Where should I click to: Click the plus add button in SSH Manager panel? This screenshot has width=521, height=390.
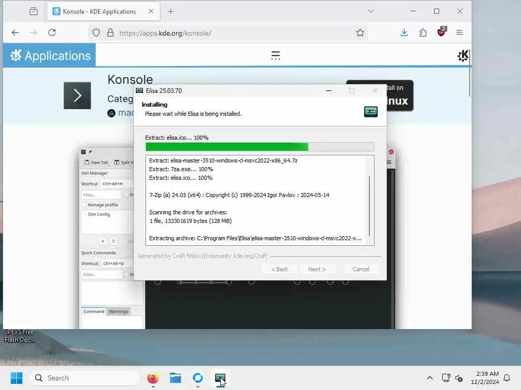(x=103, y=241)
